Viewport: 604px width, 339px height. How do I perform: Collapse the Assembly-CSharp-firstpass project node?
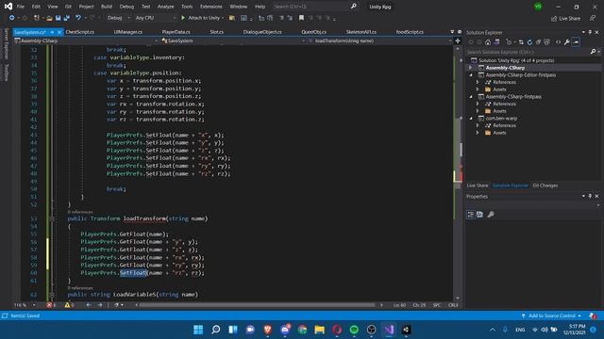click(x=471, y=96)
